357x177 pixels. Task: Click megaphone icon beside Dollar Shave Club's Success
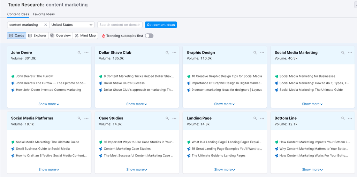(x=101, y=83)
